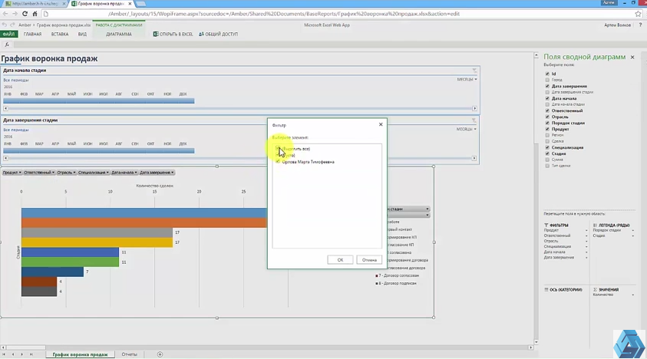The image size is (647, 359).
Task: Click horizontal scrollbar right arrow at bottom
Action: 531,347
